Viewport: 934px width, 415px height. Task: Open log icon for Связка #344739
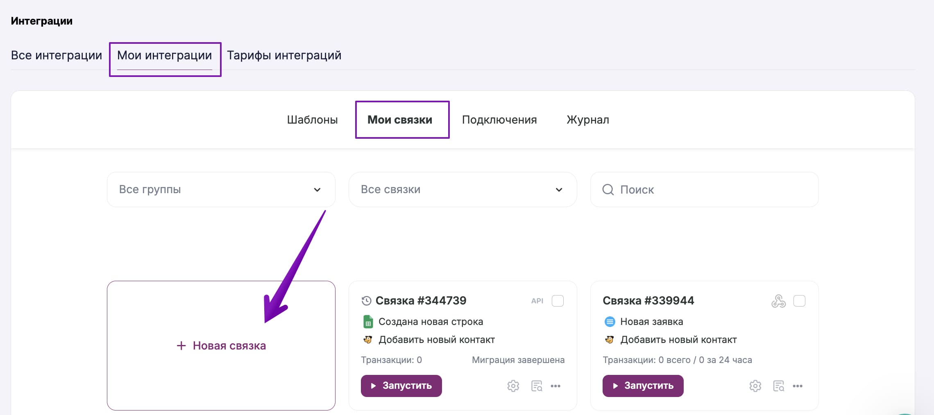click(x=537, y=386)
